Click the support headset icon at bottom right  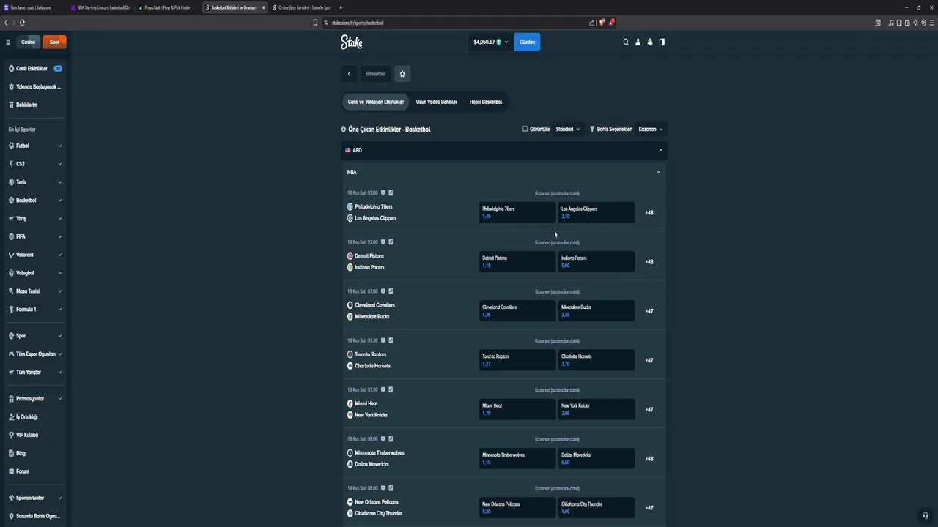coord(926,515)
